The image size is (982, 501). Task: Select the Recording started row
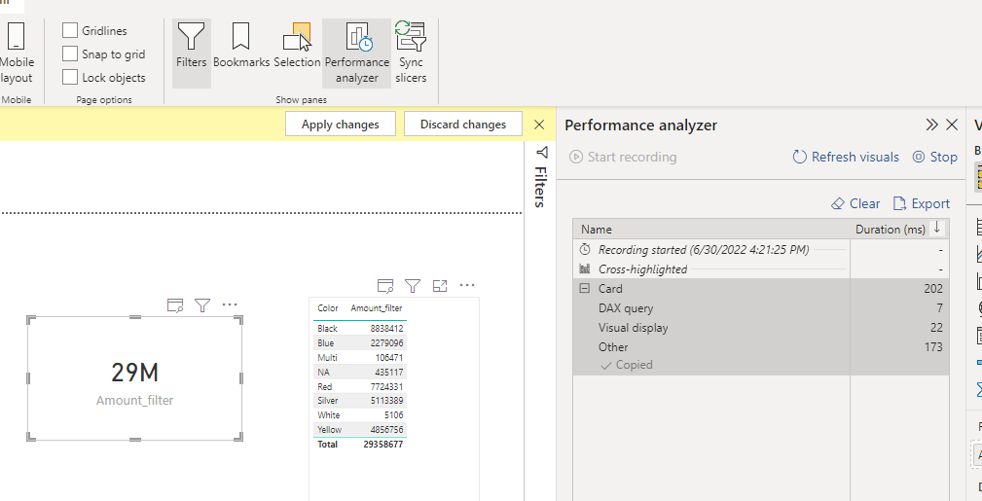point(761,249)
